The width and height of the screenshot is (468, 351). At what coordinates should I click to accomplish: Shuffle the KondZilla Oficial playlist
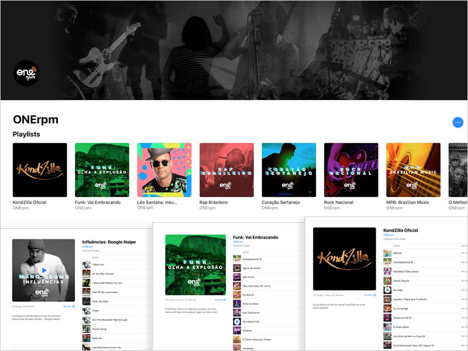(370, 295)
